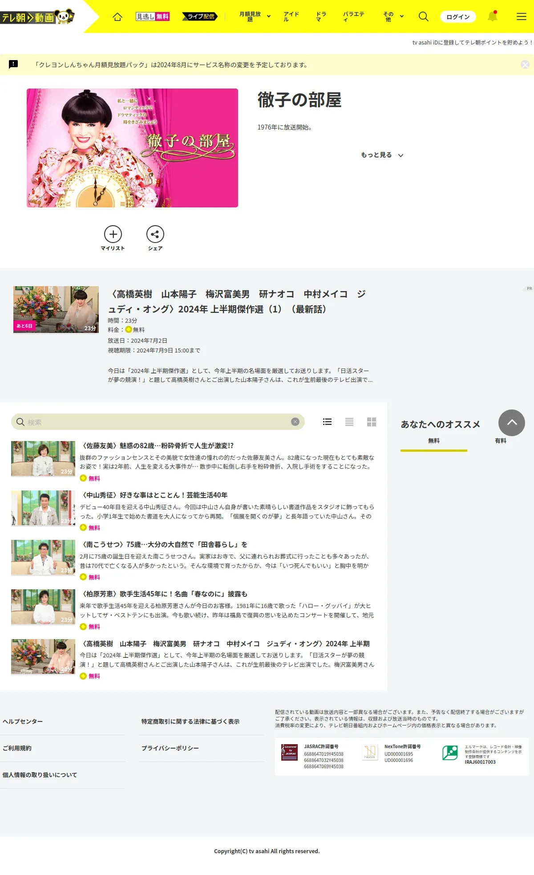Screen dimensions: 534x875
Task: Switch to compact list view
Action: pos(349,422)
